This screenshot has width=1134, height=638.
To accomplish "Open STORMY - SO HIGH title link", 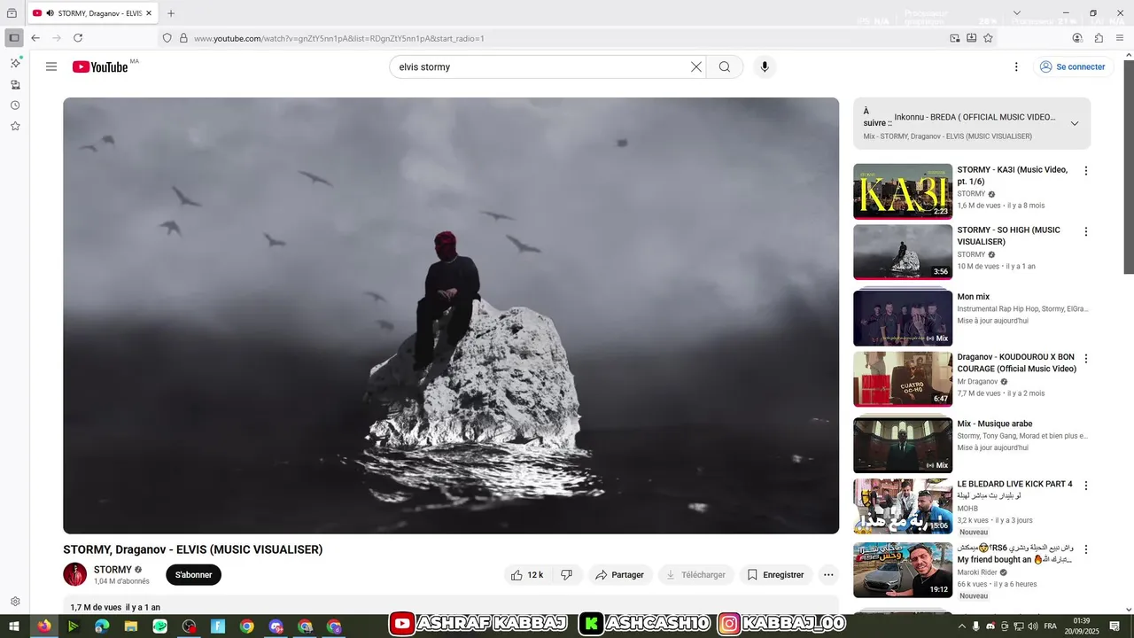I will [x=1008, y=236].
